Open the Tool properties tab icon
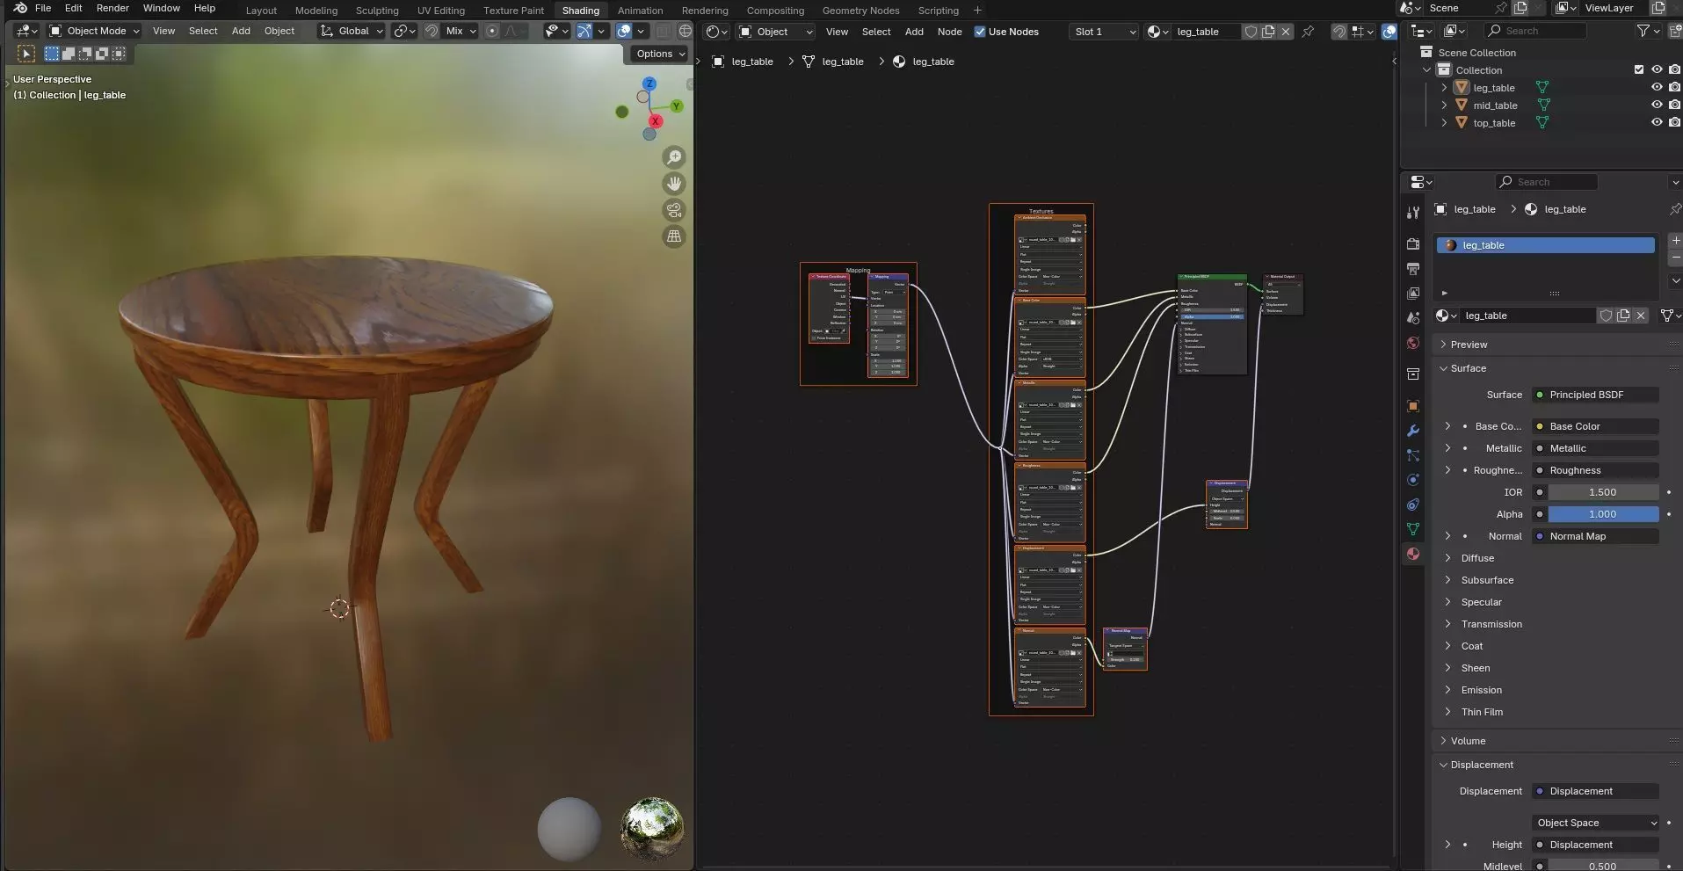 tap(1412, 213)
